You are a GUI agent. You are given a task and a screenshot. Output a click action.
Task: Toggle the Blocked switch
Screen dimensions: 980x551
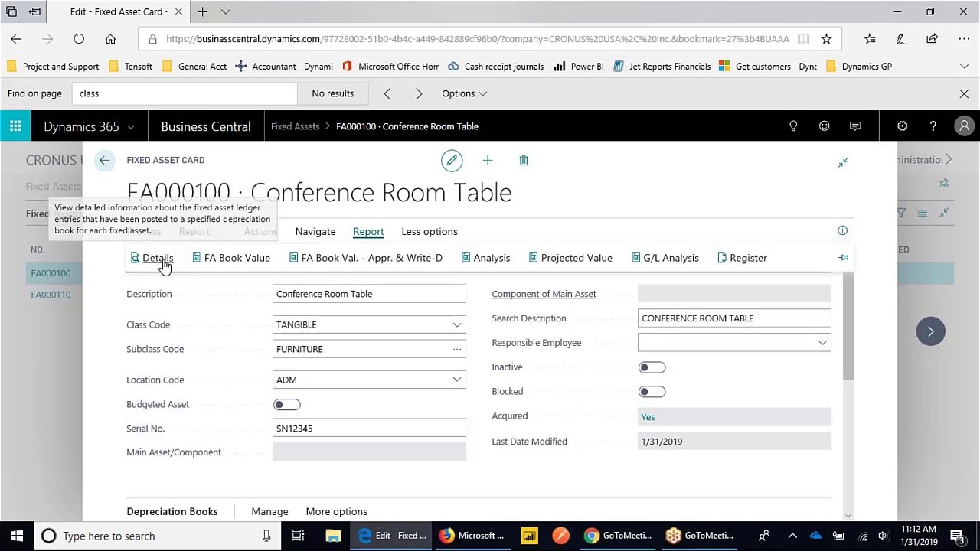click(x=652, y=392)
